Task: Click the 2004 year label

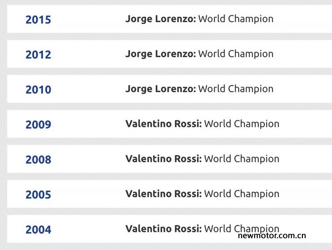Action: pos(38,230)
